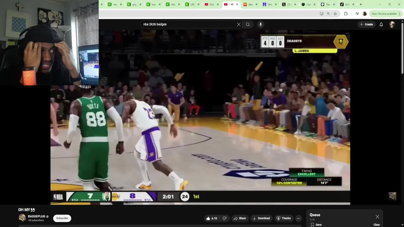The image size is (404, 227).
Task: Mute the active YouTube tab audio
Action: [232, 4]
